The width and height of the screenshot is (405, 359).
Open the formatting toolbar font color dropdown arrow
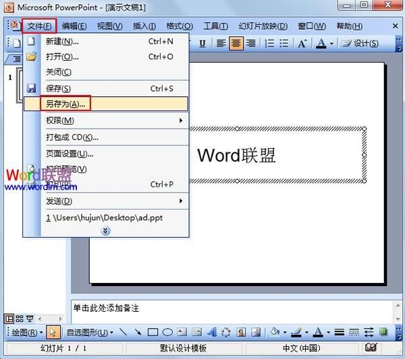[x=332, y=44]
